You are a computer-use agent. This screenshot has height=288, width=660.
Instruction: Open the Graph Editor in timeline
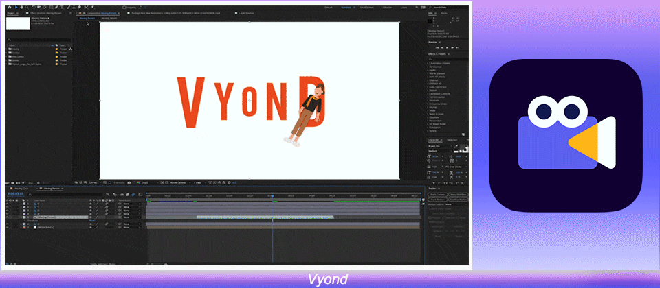pos(140,194)
